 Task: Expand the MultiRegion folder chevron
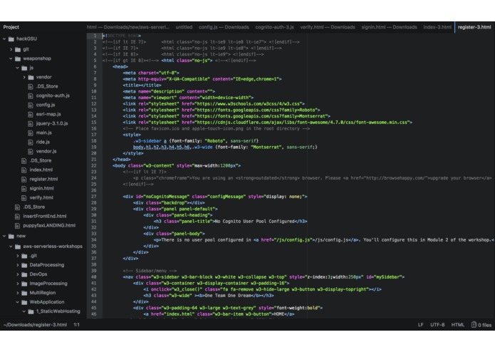[x=18, y=293]
